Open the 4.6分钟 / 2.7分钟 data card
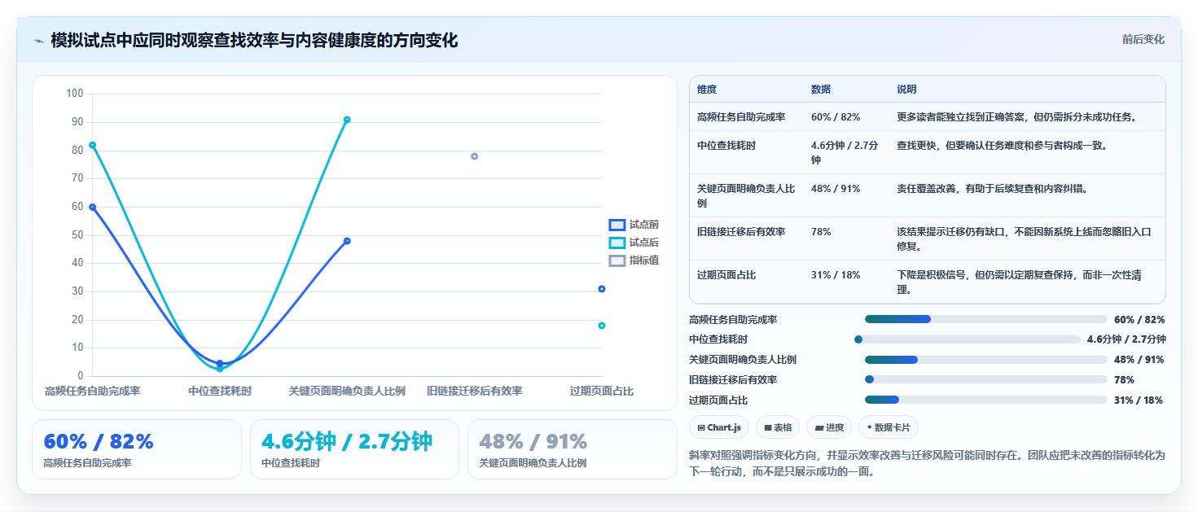The height and width of the screenshot is (512, 1198). (x=354, y=449)
